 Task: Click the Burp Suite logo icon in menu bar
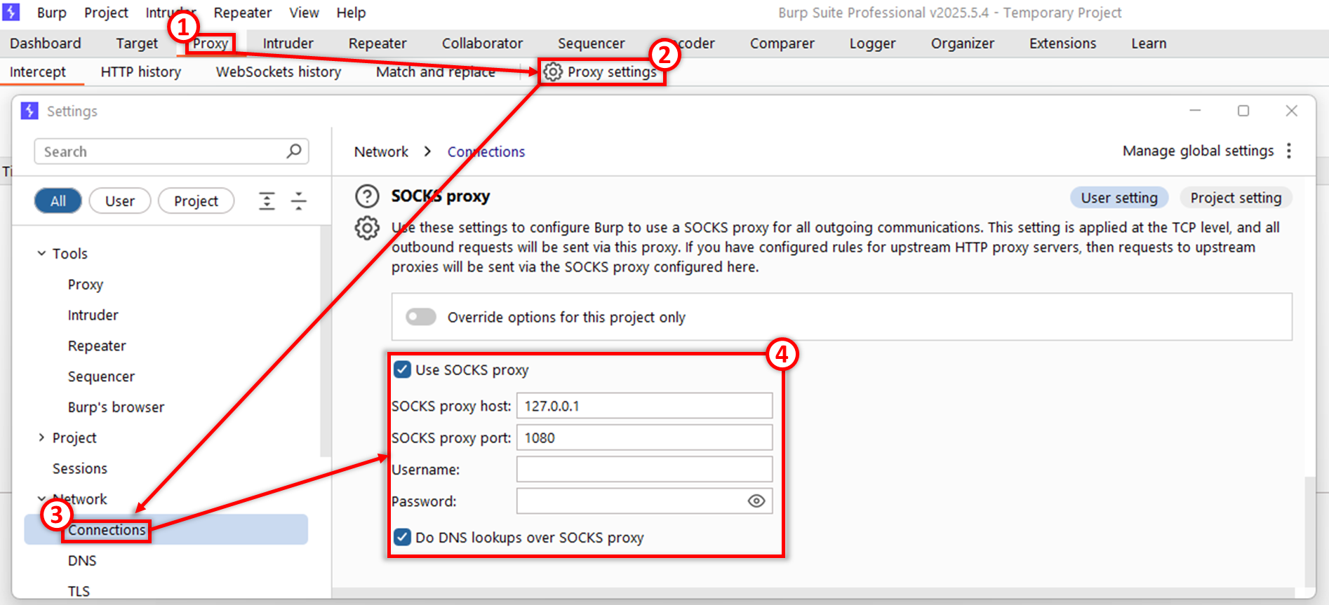point(11,12)
